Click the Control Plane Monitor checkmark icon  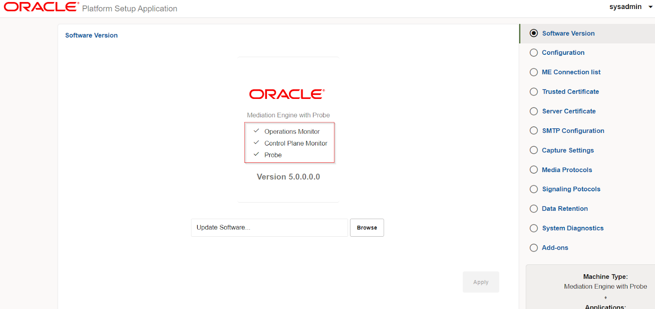(x=256, y=143)
